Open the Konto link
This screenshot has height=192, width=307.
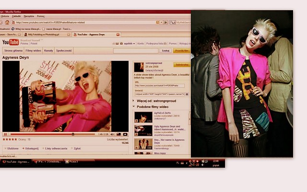point(141,44)
